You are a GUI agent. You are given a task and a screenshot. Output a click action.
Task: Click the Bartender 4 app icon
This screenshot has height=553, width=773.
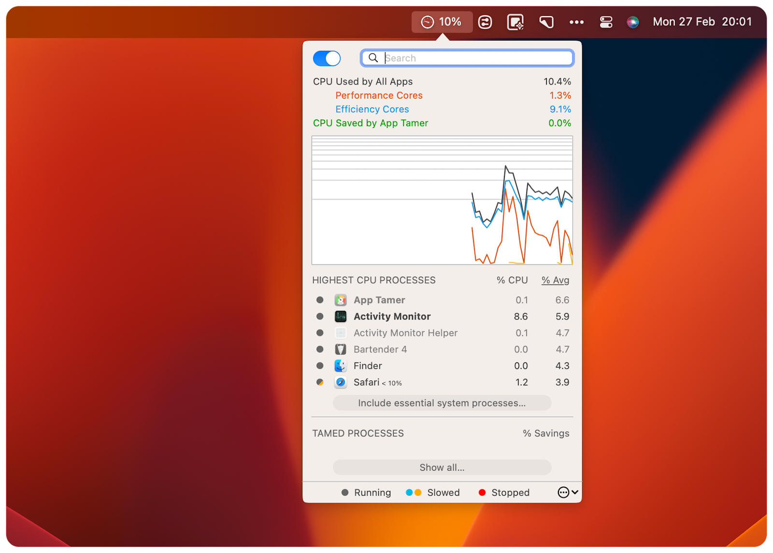(x=341, y=349)
